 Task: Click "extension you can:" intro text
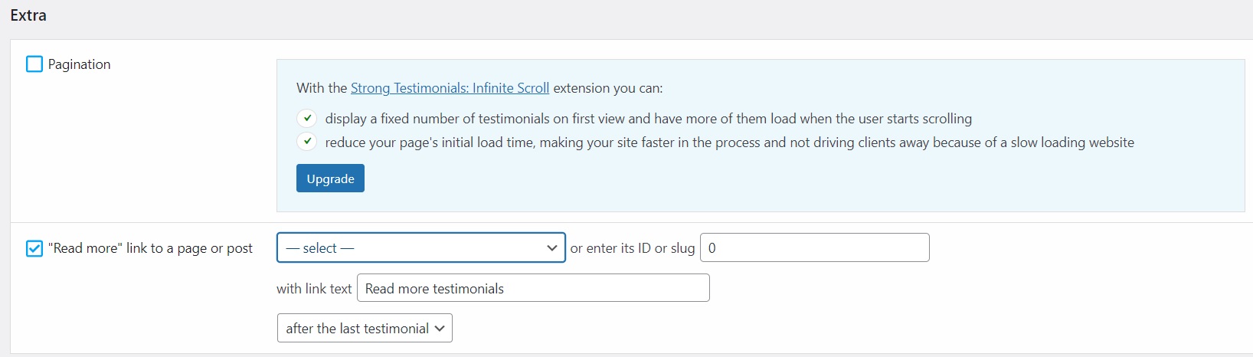point(608,88)
